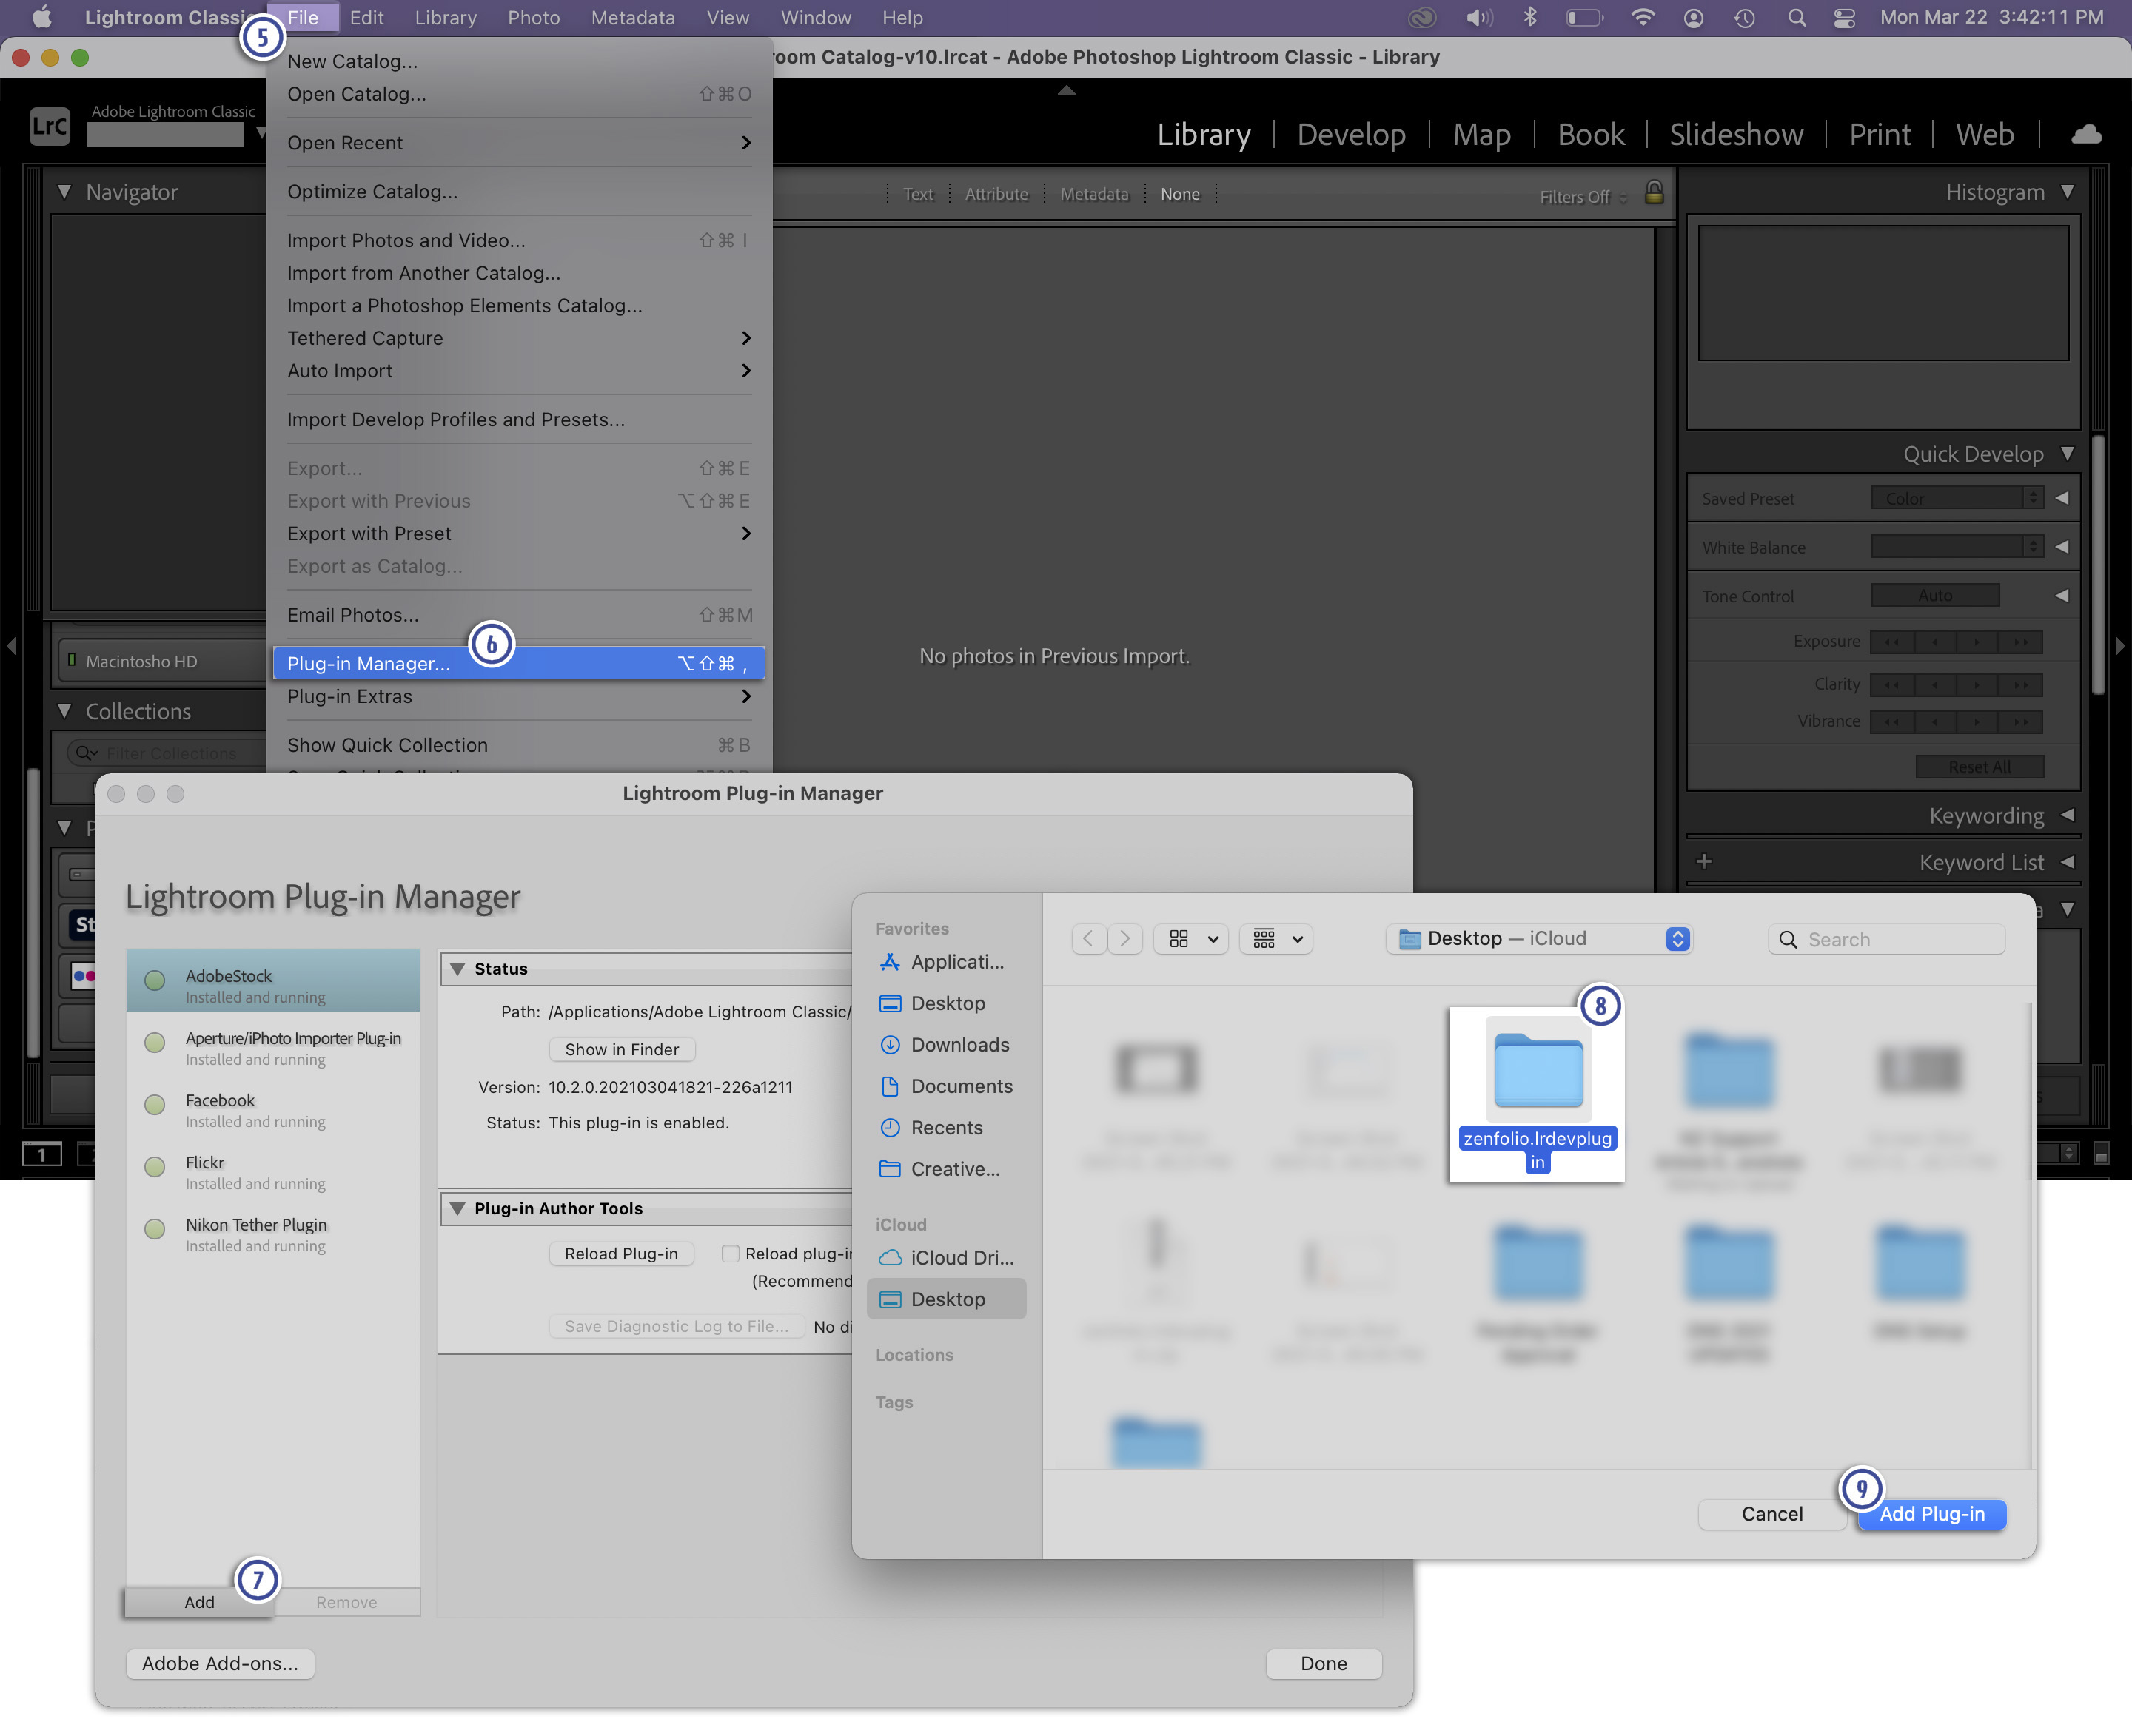Click the Reload Plug-in button
Viewport: 2132px width, 1736px height.
pyautogui.click(x=621, y=1253)
